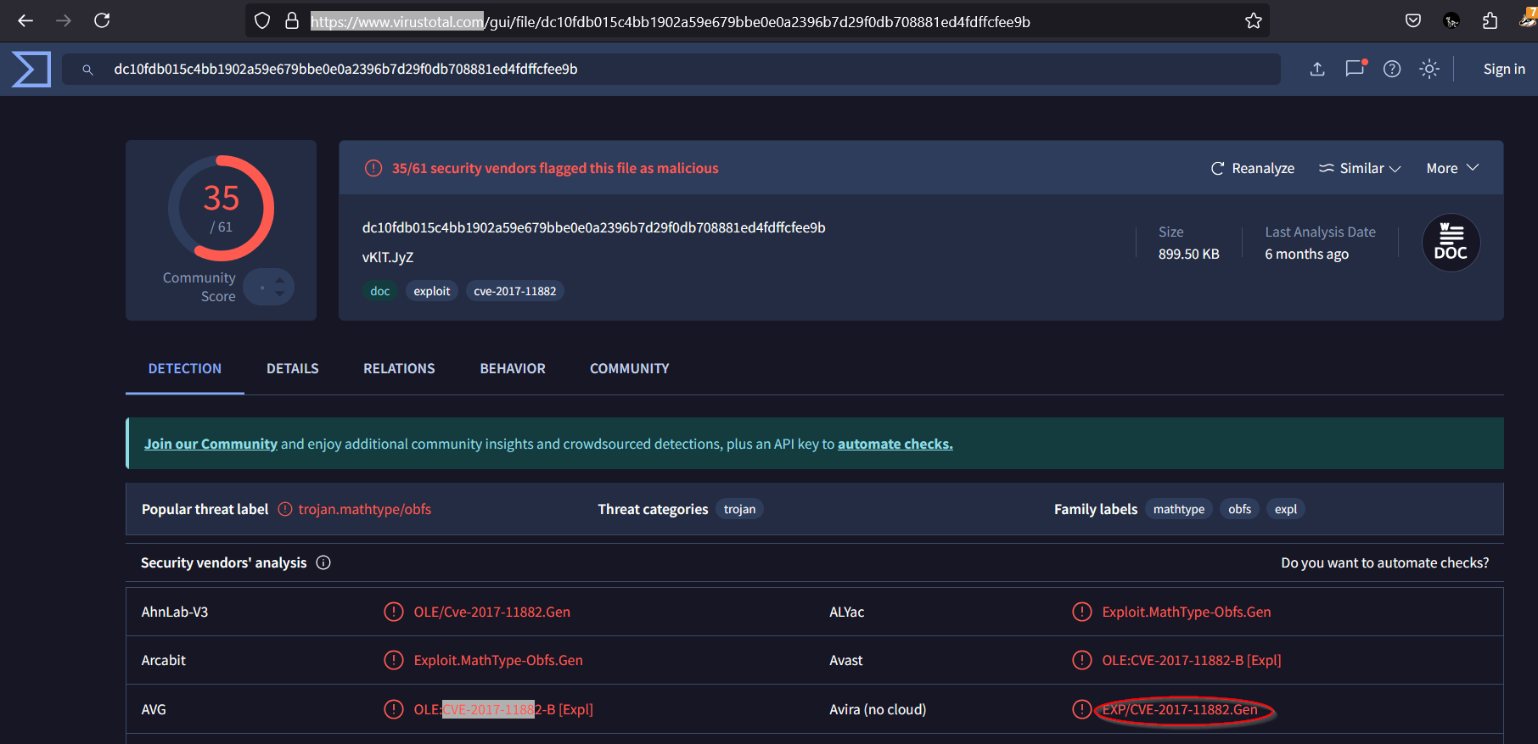
Task: Click the detection score circle 35/61
Action: pyautogui.click(x=221, y=208)
